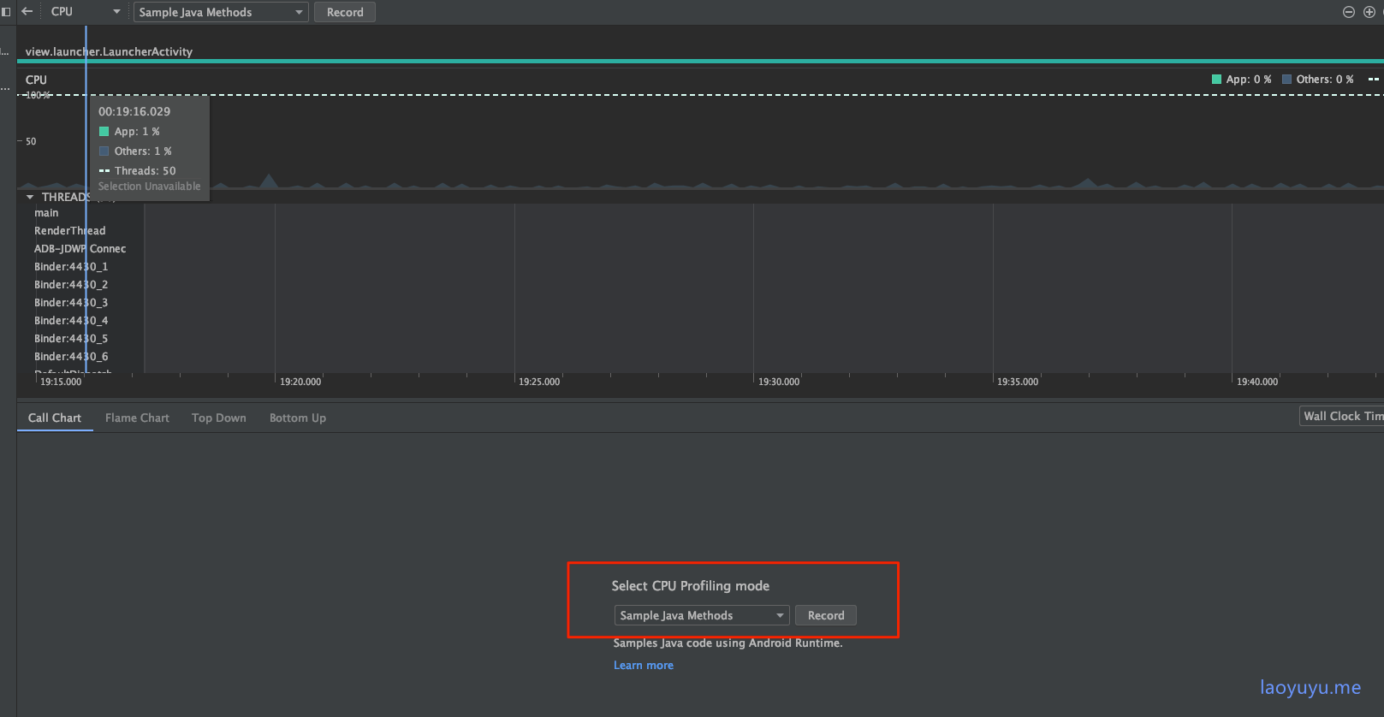Click the Samples Java code description text
Image resolution: width=1384 pixels, height=717 pixels.
coord(728,643)
